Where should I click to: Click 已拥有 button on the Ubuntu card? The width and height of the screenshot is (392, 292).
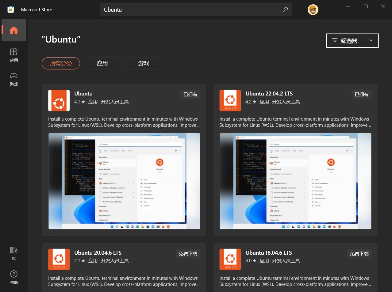pyautogui.click(x=190, y=95)
